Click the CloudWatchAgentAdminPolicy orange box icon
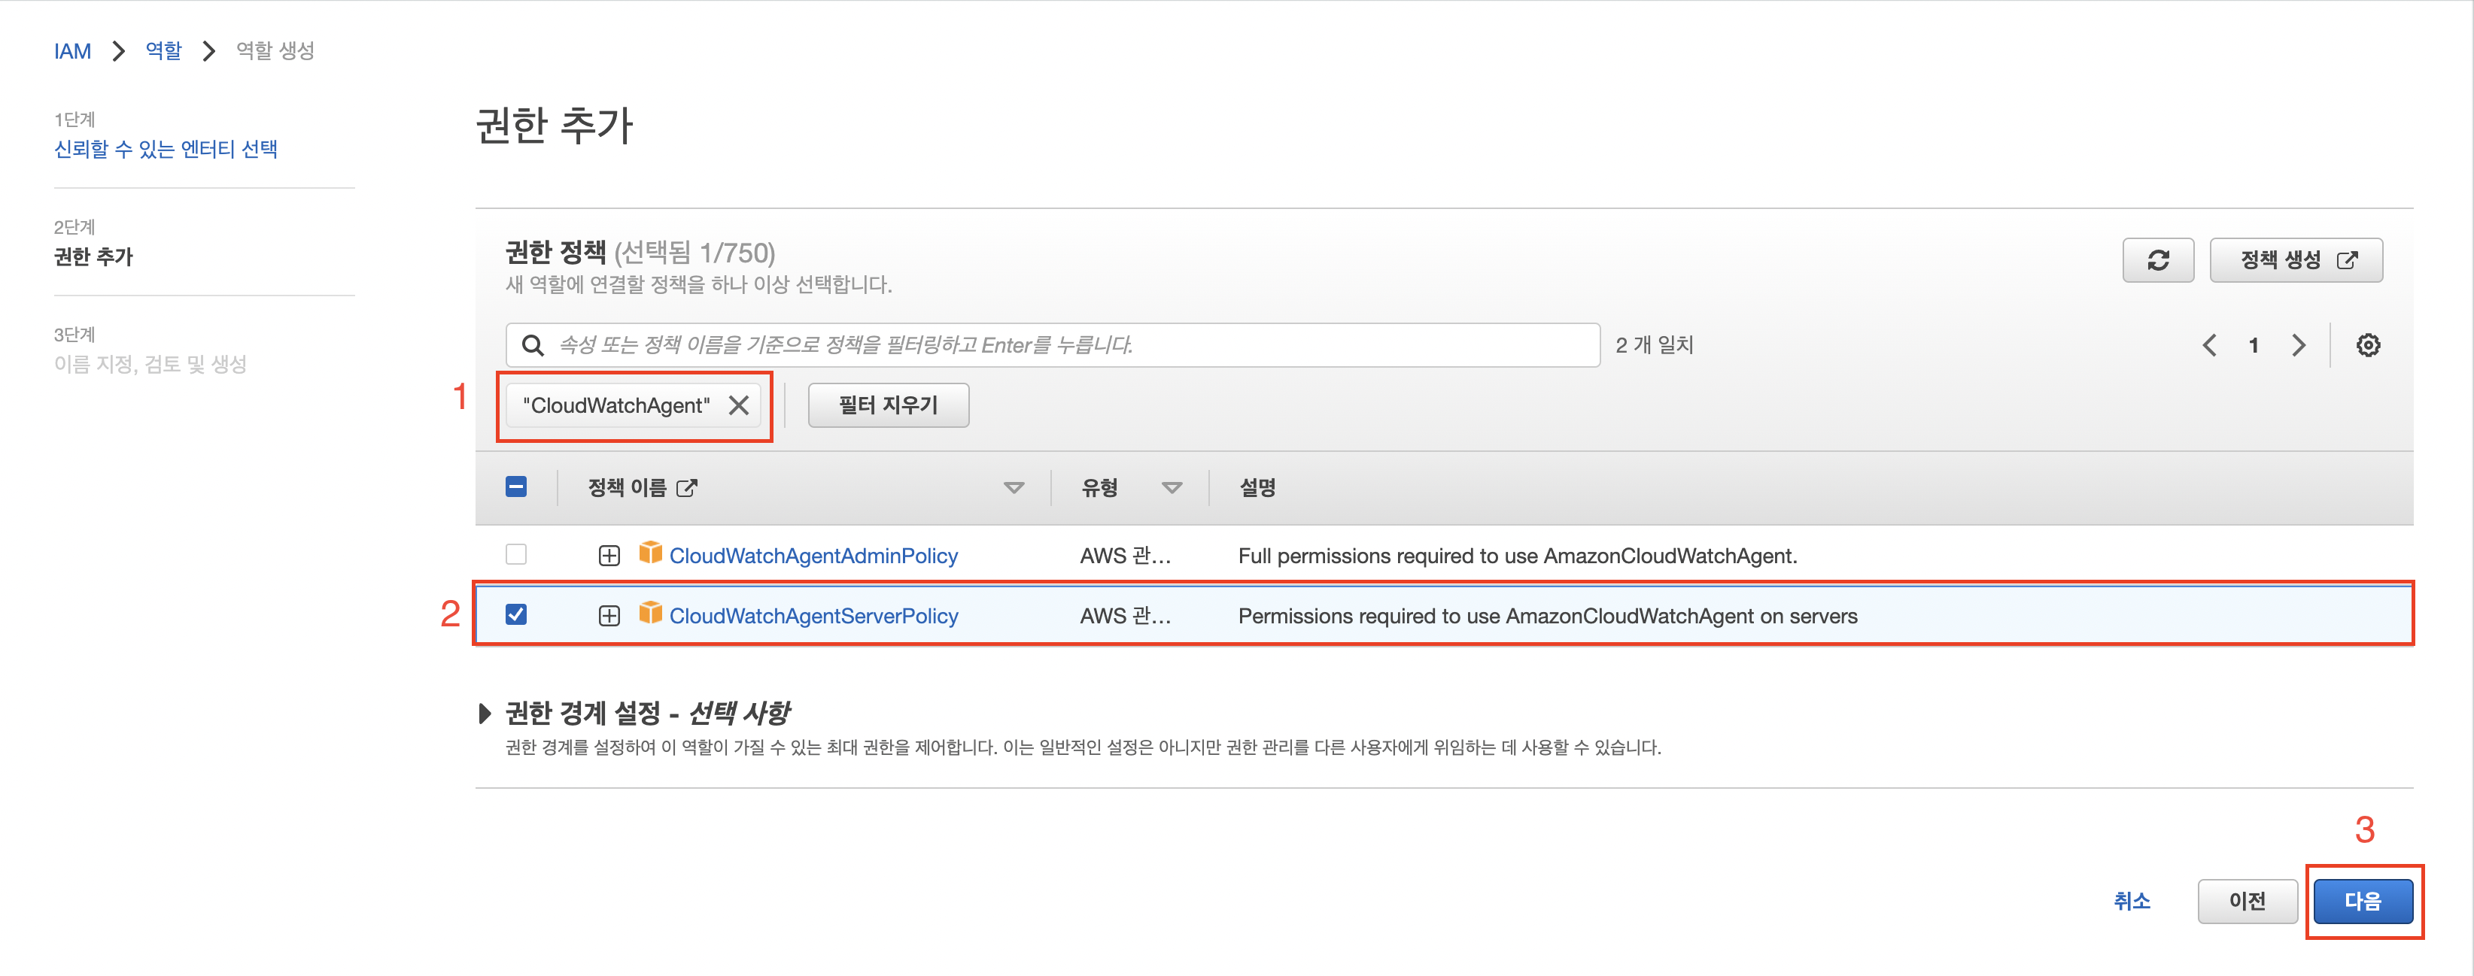 click(650, 553)
